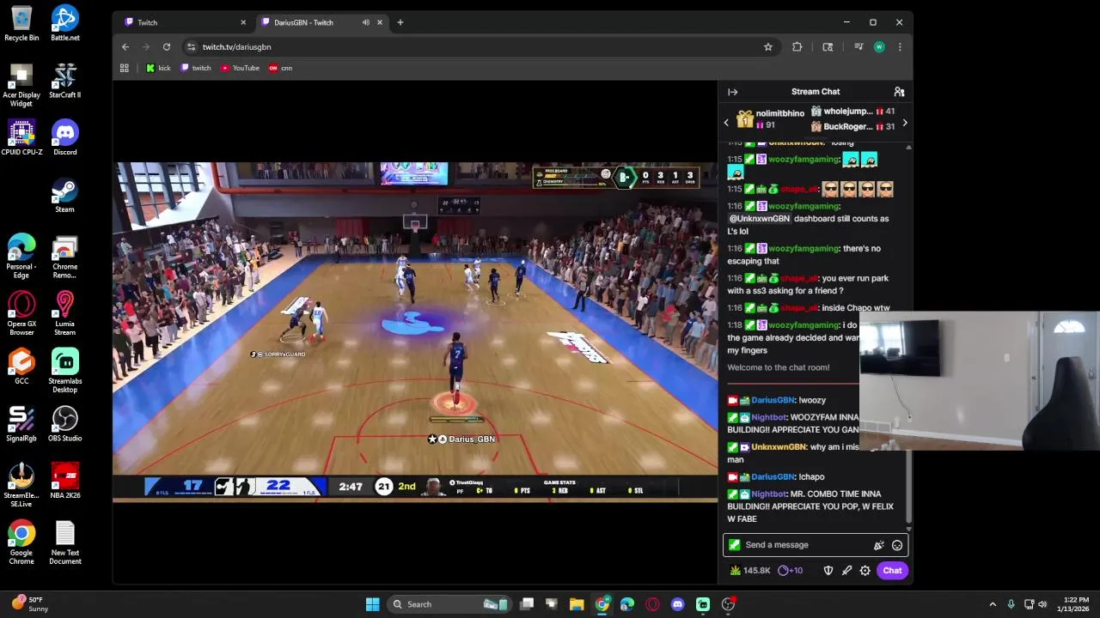The height and width of the screenshot is (618, 1100).
Task: Collapse the Stream Chat panel arrow
Action: pos(732,92)
